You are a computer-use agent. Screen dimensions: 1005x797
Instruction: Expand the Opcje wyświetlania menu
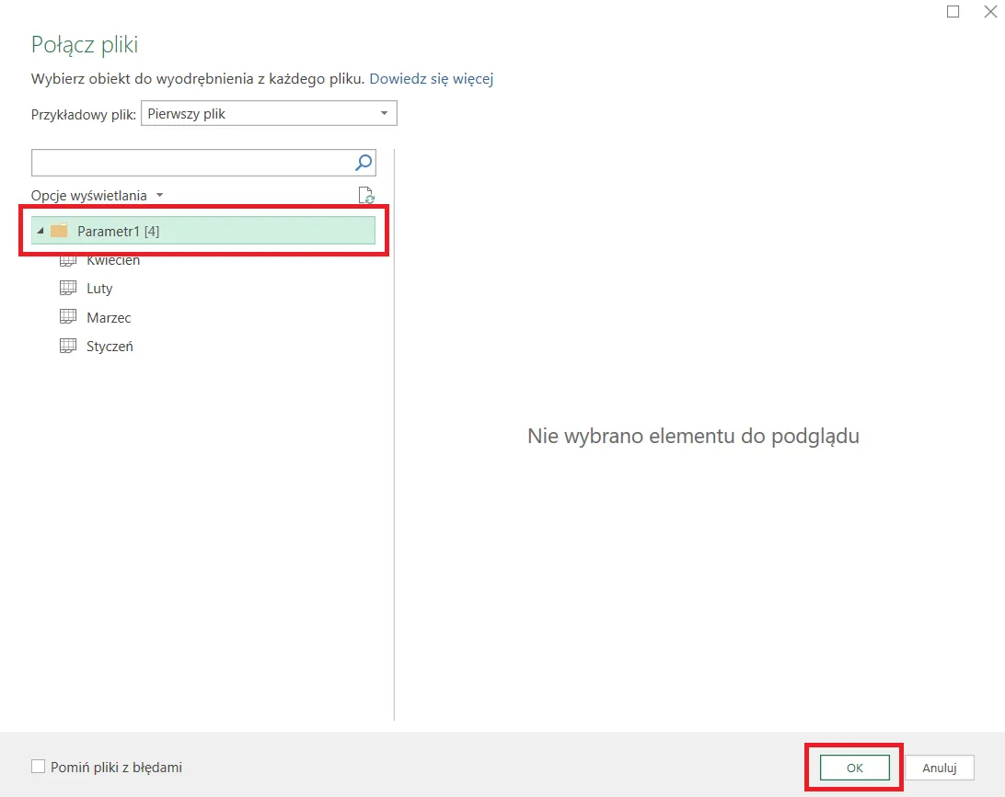pyautogui.click(x=97, y=196)
